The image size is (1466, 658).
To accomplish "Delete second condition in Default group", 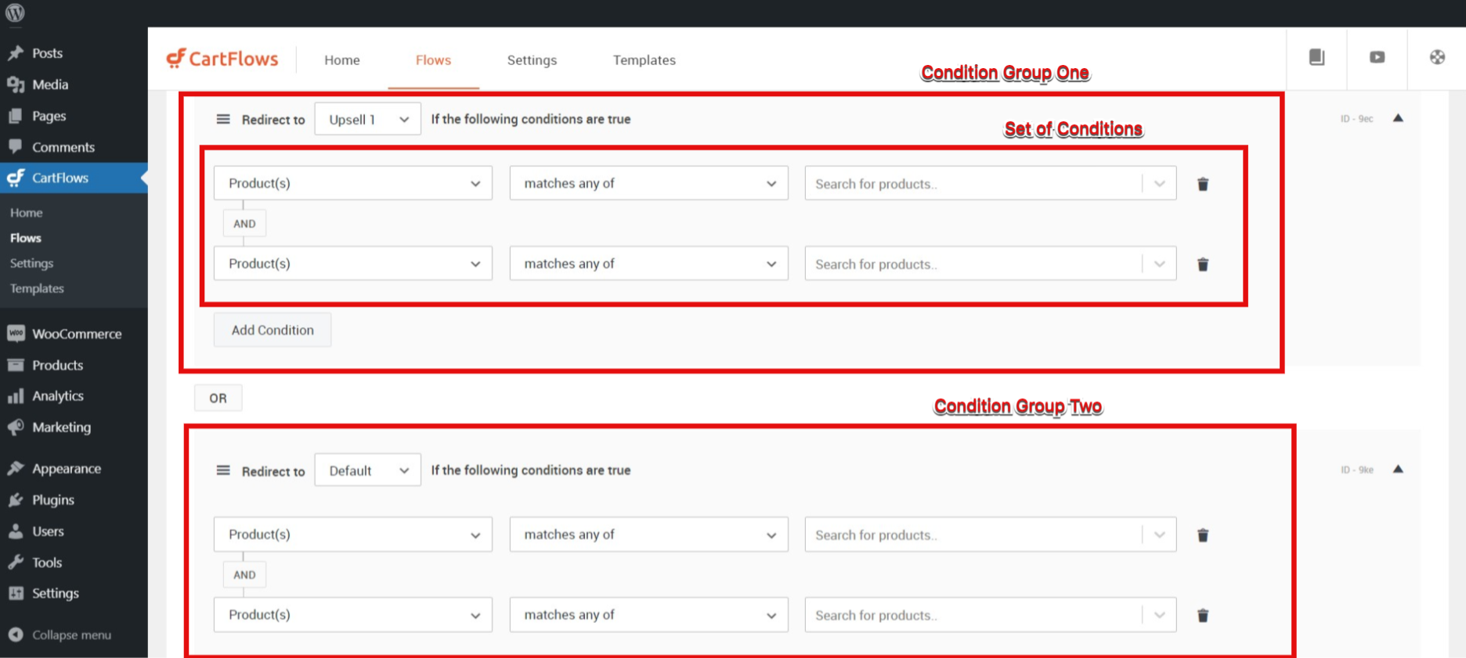I will click(1203, 616).
